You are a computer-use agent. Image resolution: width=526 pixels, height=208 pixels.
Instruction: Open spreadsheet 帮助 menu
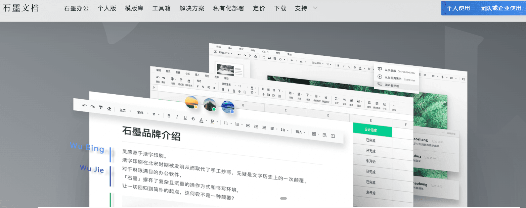pos(226,78)
